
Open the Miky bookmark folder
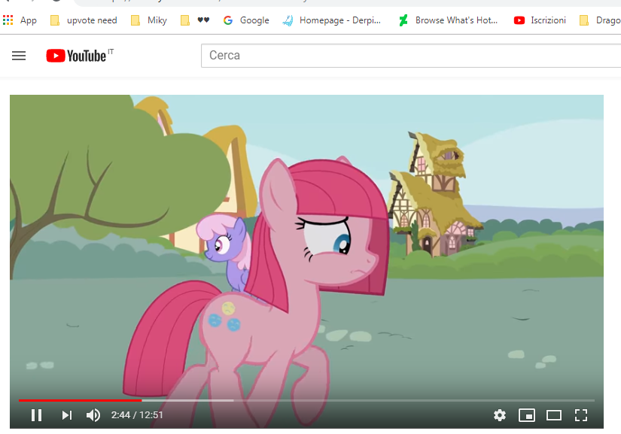(149, 20)
